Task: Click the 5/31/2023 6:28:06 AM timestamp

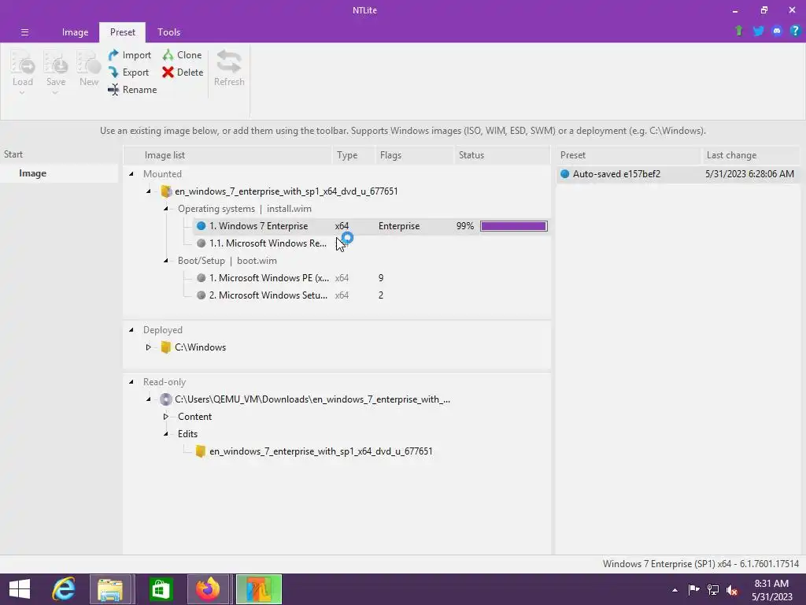Action: [749, 174]
